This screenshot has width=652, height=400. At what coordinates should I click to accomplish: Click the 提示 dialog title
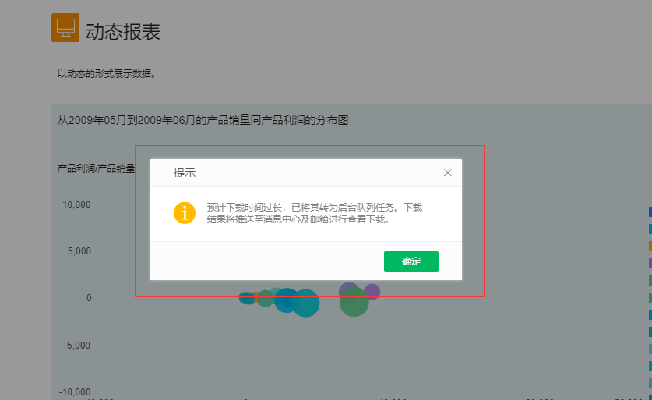[x=184, y=173]
